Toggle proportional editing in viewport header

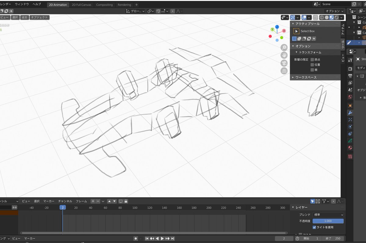[x=173, y=11]
